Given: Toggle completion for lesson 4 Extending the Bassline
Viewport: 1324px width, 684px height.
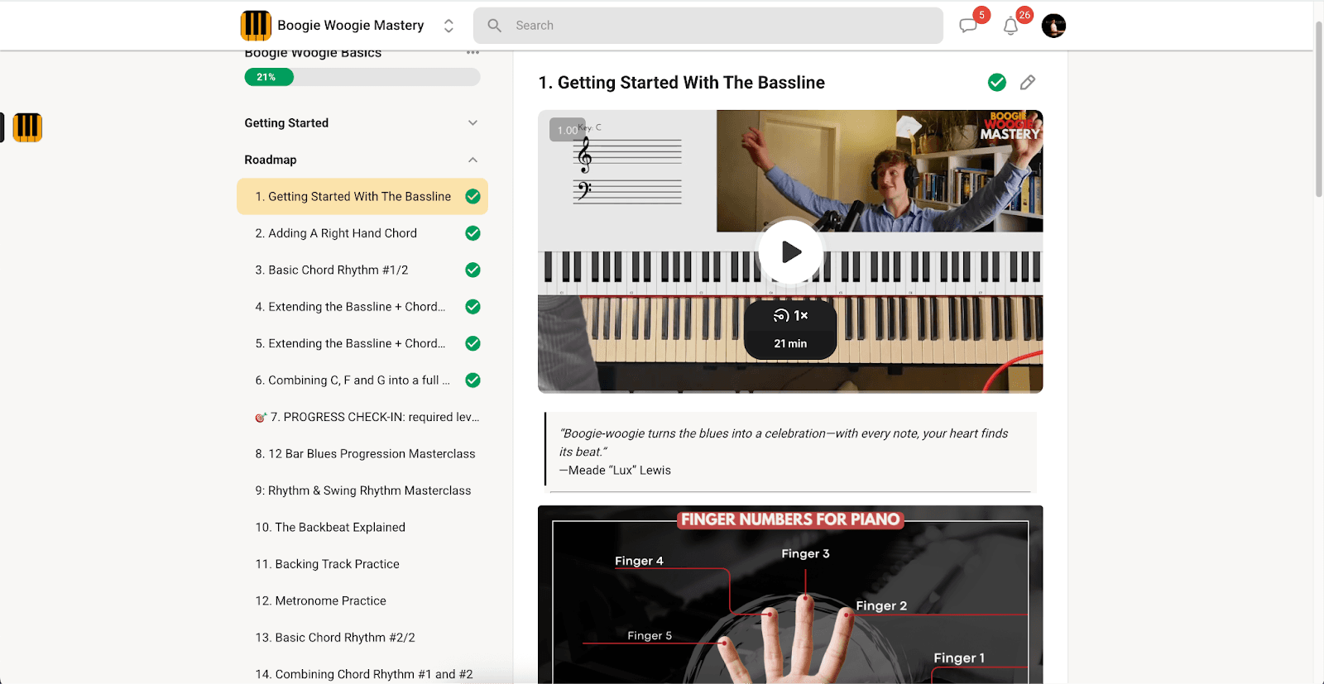Looking at the screenshot, I should point(473,307).
